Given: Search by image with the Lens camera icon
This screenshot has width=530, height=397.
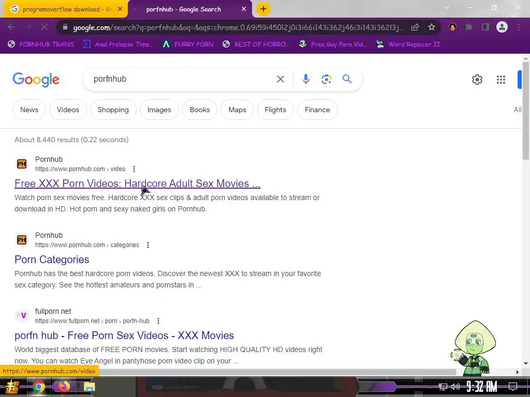Looking at the screenshot, I should pyautogui.click(x=326, y=79).
